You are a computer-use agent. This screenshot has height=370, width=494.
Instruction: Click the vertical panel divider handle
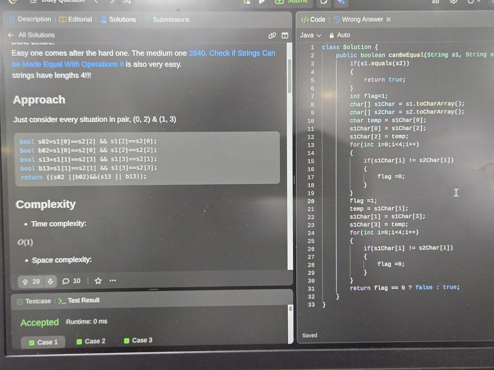pos(294,180)
